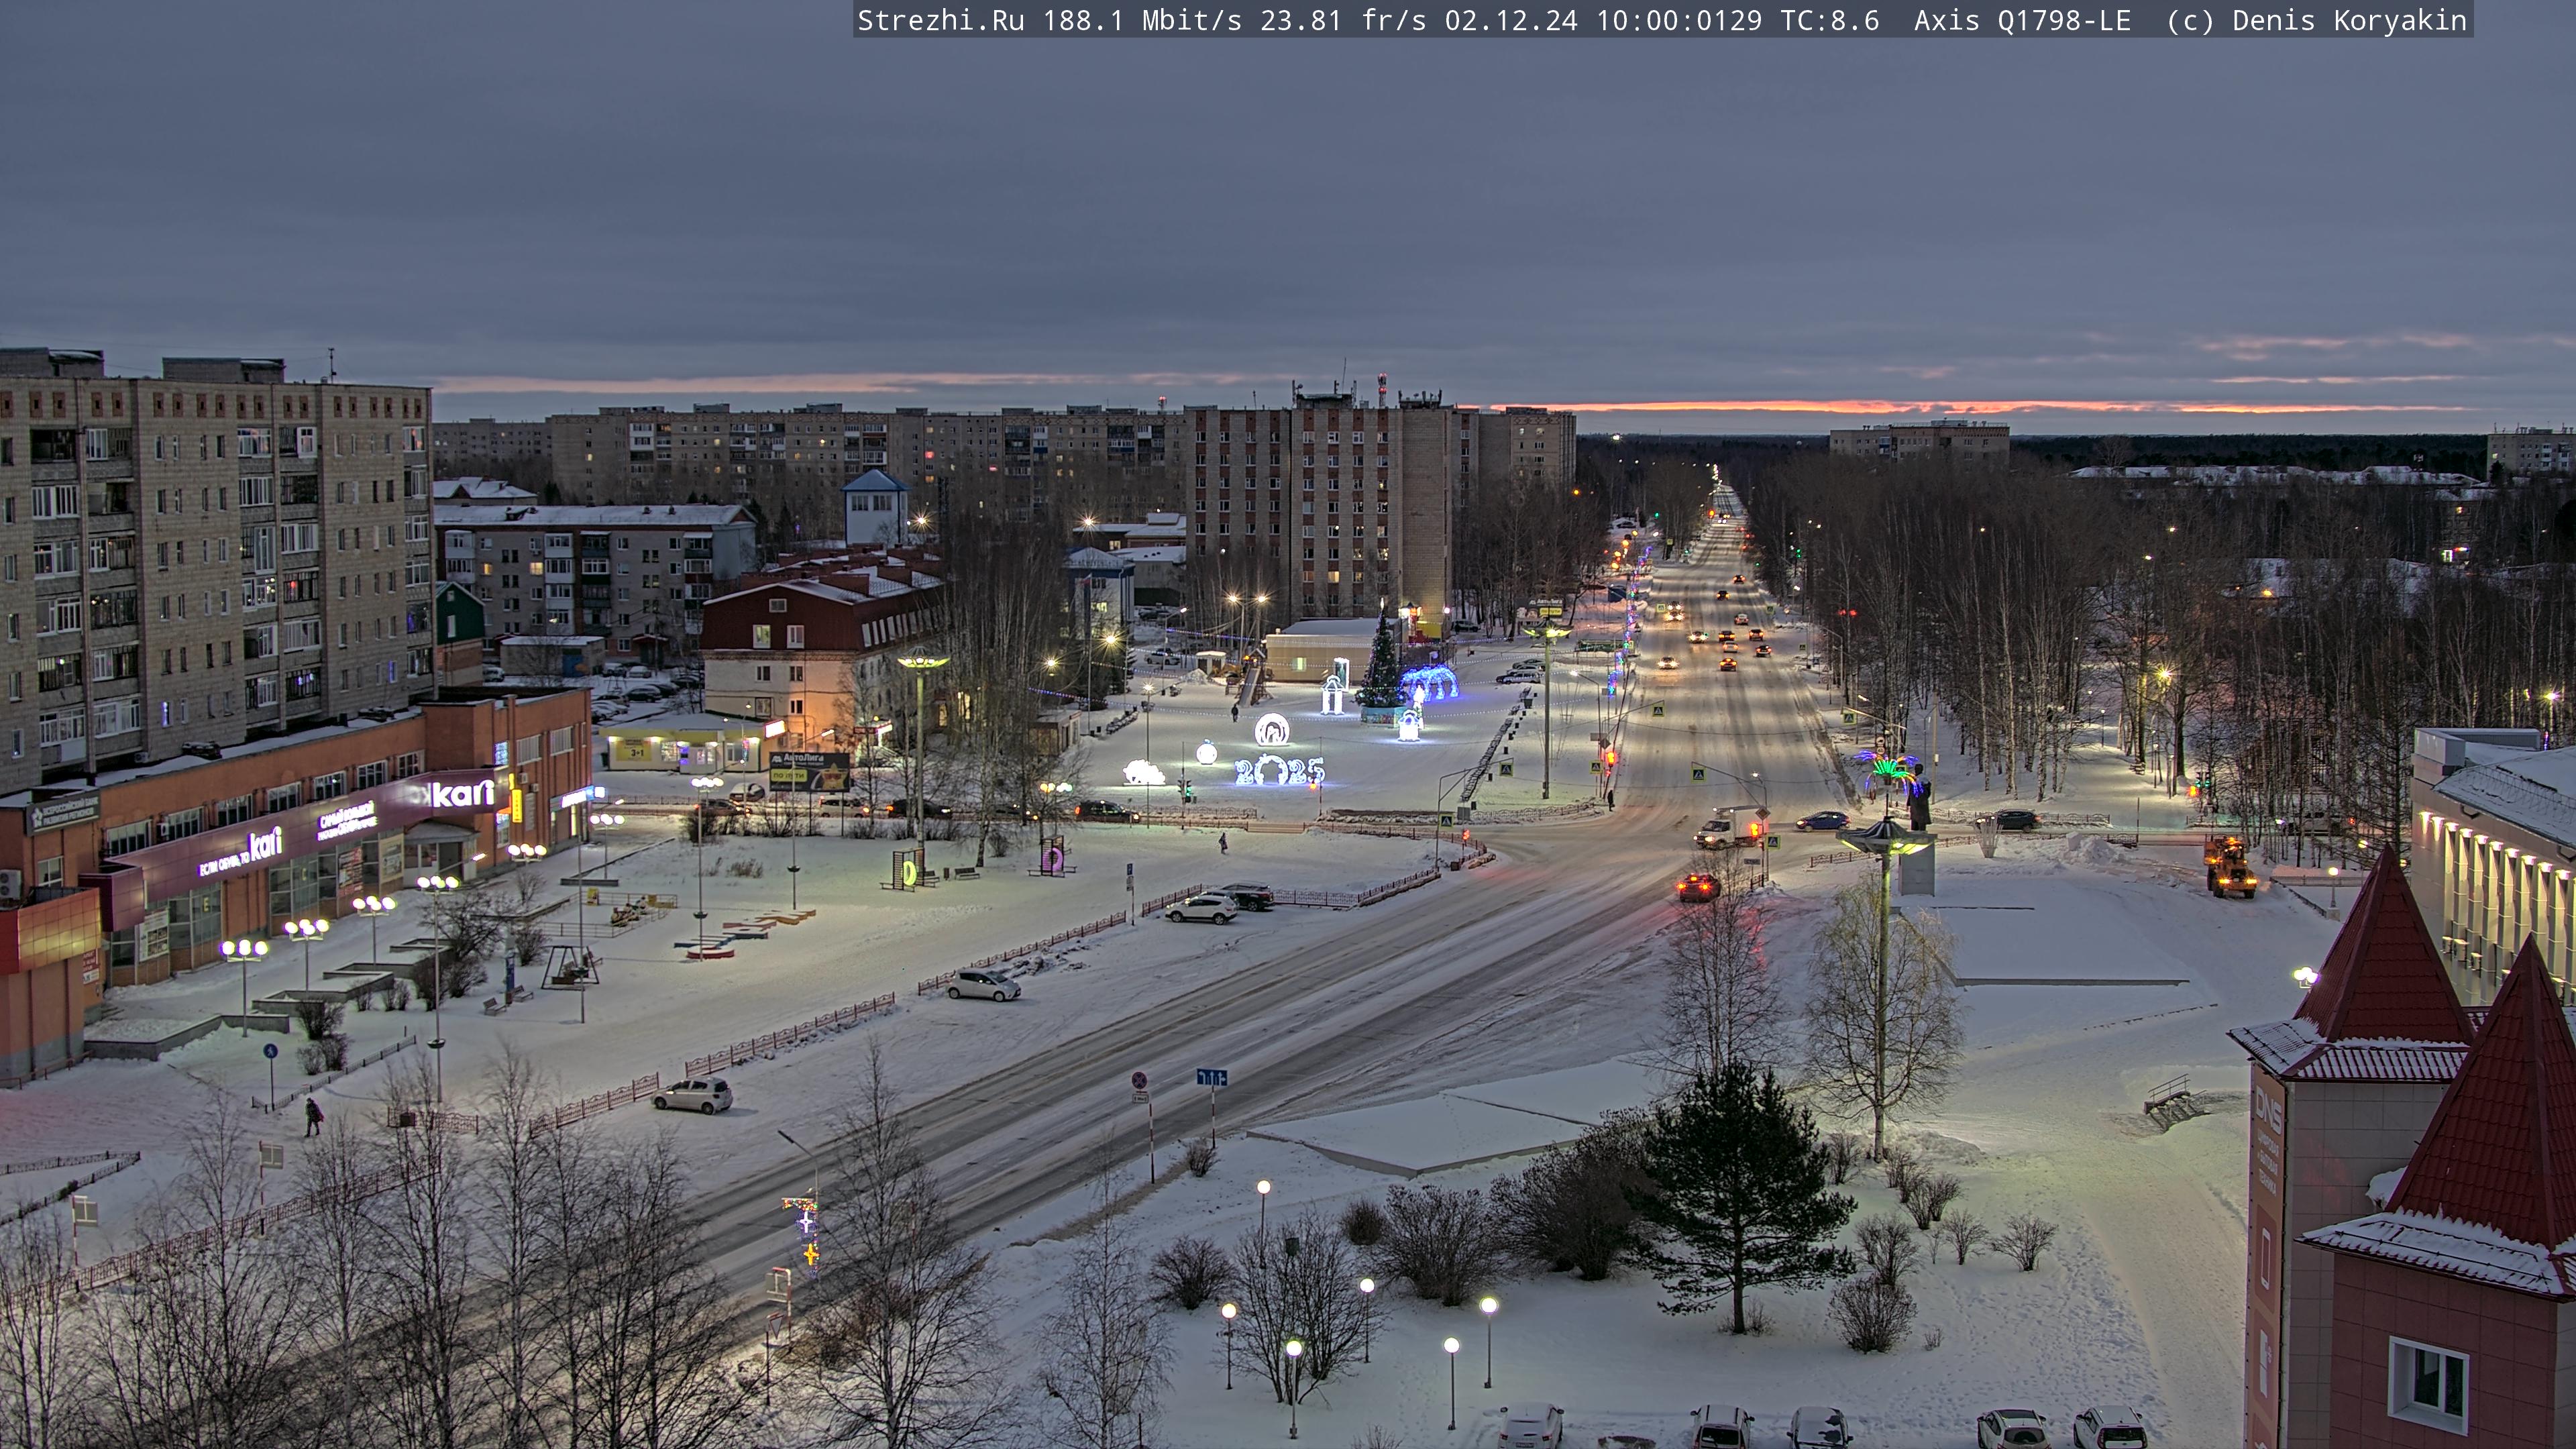Click the "23.81 fr/s" frame rate value

[x=1343, y=20]
